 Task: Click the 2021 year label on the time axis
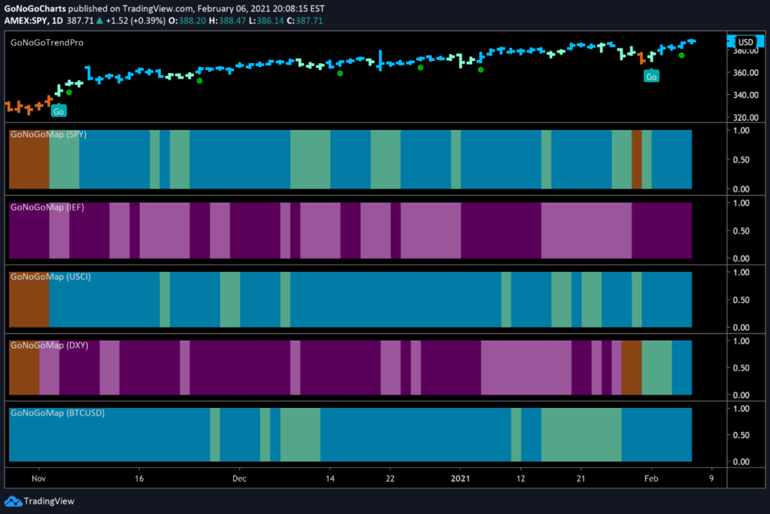(460, 479)
